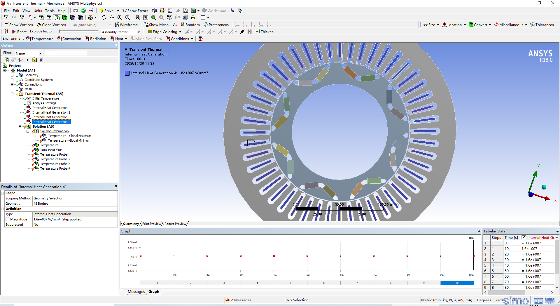The height and width of the screenshot is (306, 560).
Task: Toggle Random colors option
Action: pyautogui.click(x=190, y=25)
